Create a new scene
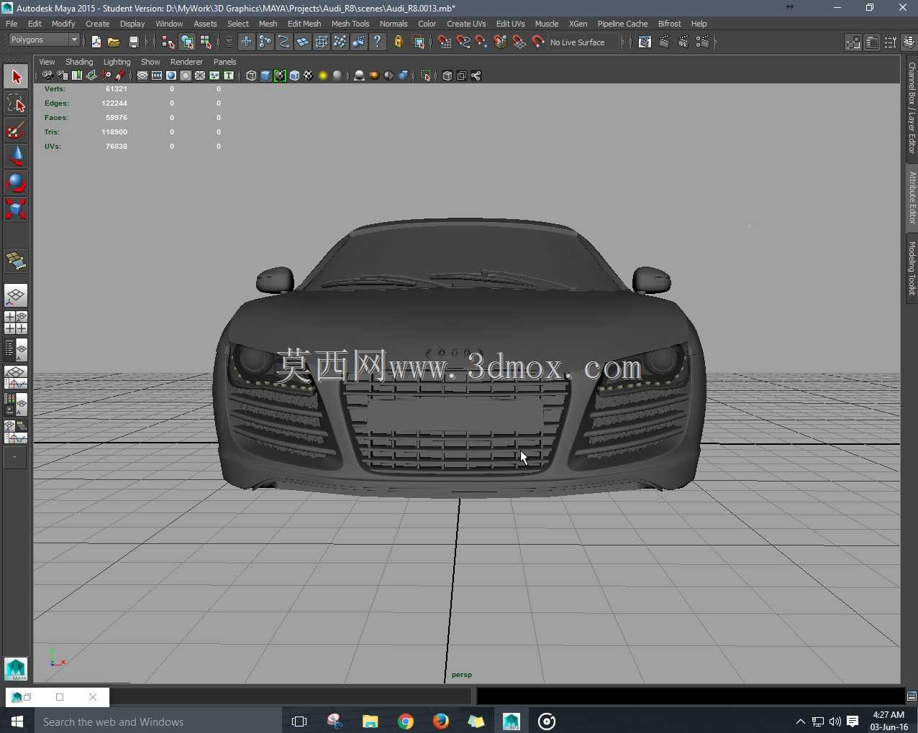The width and height of the screenshot is (918, 733). tap(96, 42)
